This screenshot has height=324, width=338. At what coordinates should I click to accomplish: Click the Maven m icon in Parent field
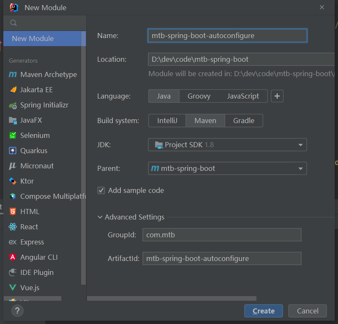point(155,168)
